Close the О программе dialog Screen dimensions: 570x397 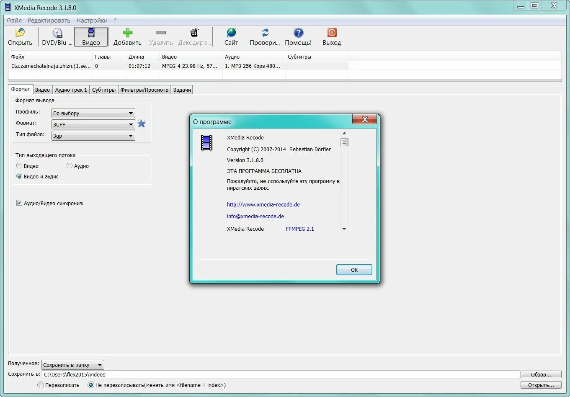pos(364,120)
